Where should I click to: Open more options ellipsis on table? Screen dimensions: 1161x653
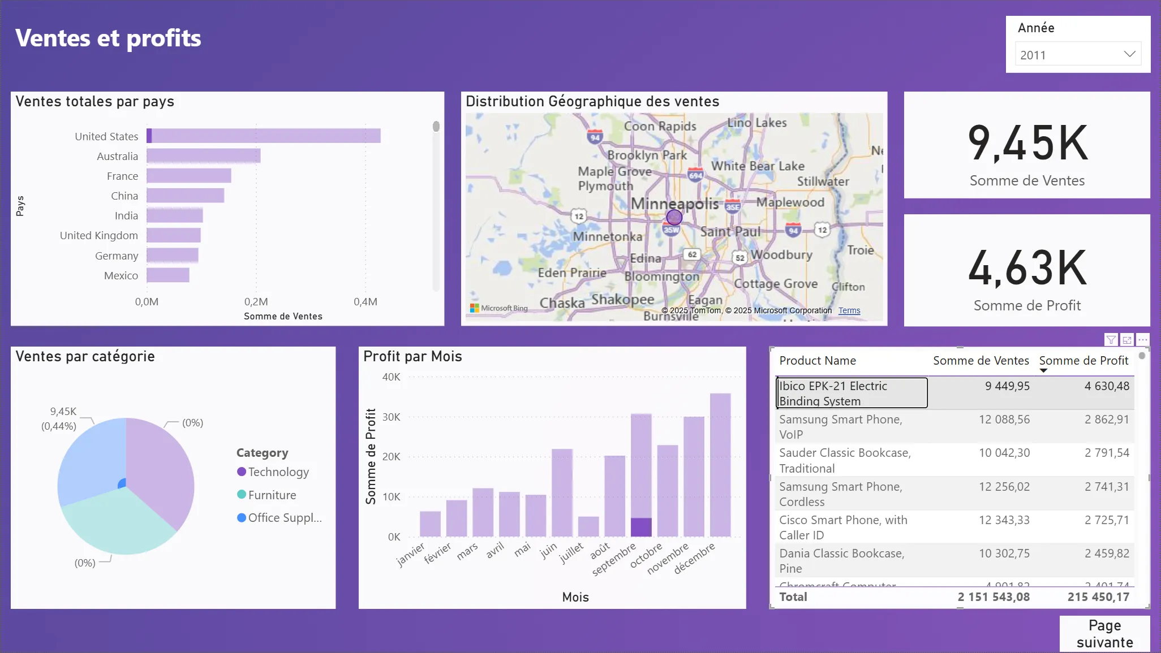click(1143, 340)
